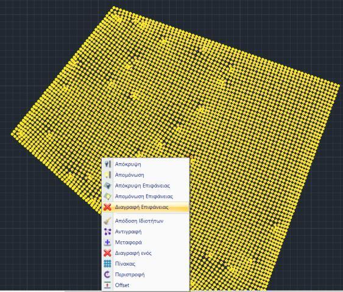Click the Απομόνωση Επιφάνειας surface icon

(107, 196)
